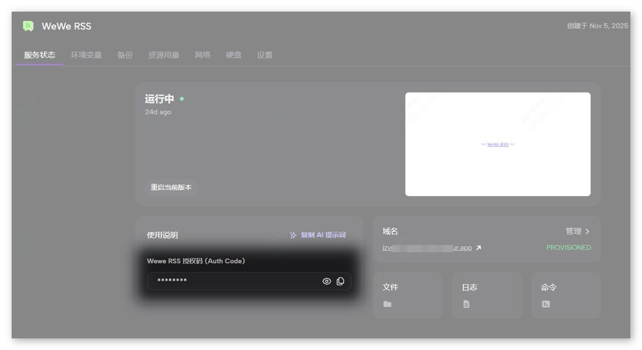
Task: Click the 域名 heading
Action: [391, 231]
